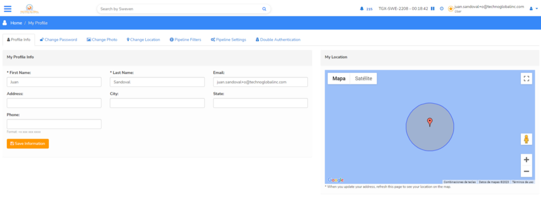Screen dimensions: 541x204
Task: Pause the TGX-SWE-2208 timer
Action: 432,8
